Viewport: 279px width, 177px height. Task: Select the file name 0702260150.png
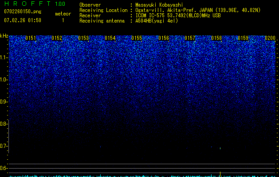point(23,12)
